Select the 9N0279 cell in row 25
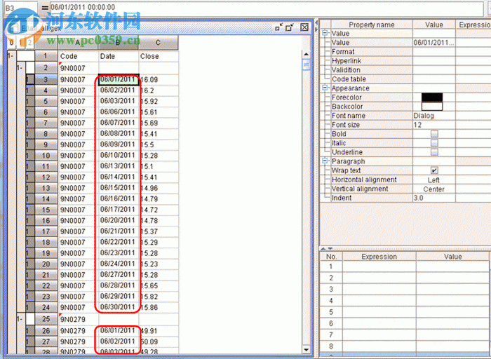The image size is (491, 359). [79, 319]
